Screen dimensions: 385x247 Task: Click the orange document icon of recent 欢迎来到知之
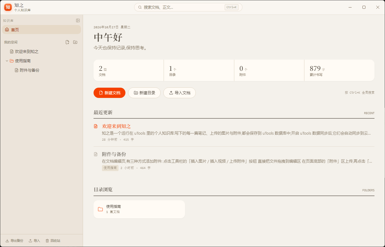tap(96, 126)
